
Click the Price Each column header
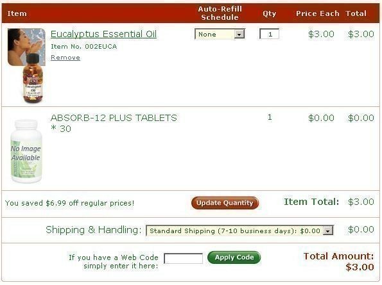click(317, 13)
